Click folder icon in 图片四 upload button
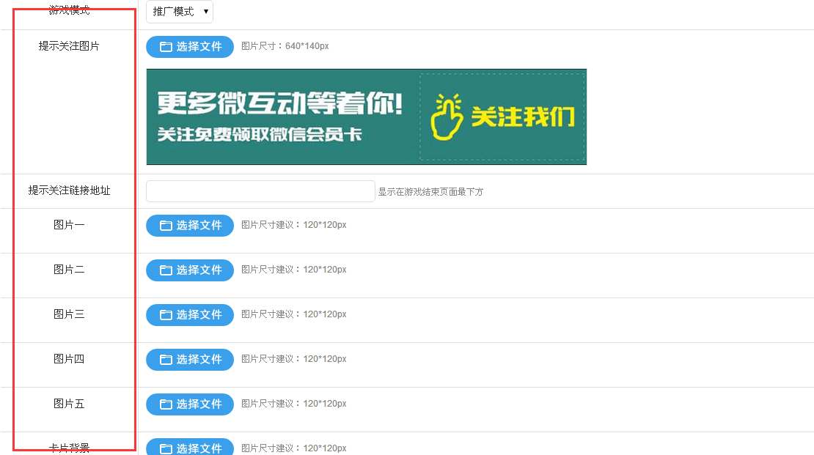Screen dimensions: 814x455 [x=166, y=360]
